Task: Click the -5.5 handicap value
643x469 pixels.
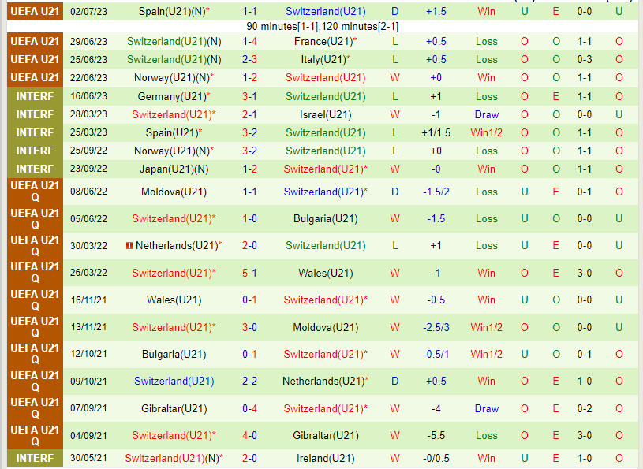Action: pos(436,435)
